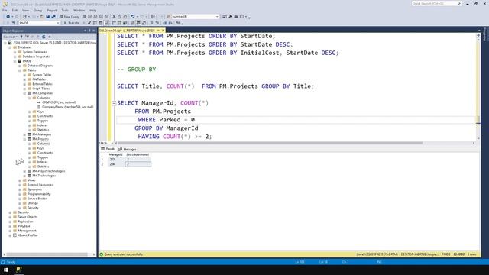Uncomment selected lines icon
The image size is (489, 275).
(x=157, y=23)
